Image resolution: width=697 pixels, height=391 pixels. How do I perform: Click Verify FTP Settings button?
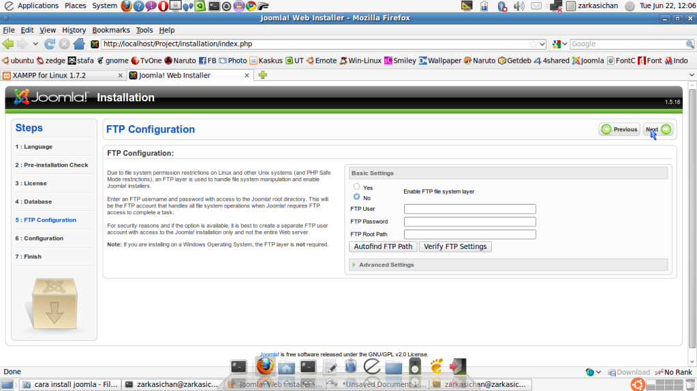[x=455, y=247]
